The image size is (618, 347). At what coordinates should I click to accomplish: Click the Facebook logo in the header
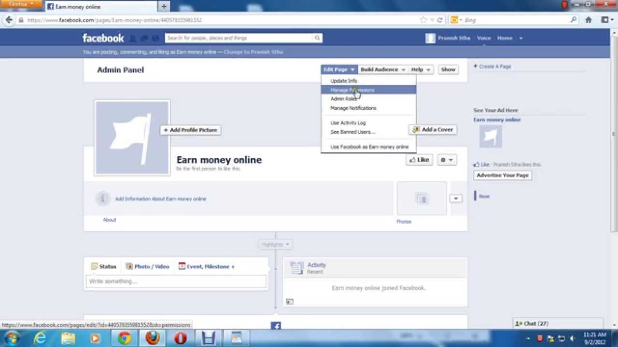coord(103,38)
